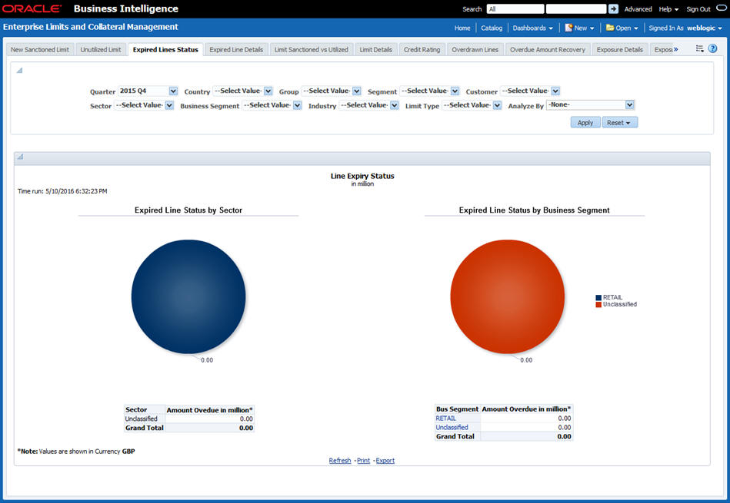The image size is (730, 503).
Task: Click the New document icon
Action: pos(568,28)
